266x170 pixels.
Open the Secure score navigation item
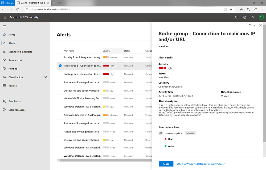(25, 60)
